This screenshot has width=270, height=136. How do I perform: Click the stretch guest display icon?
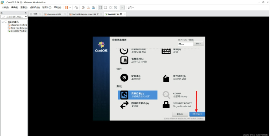click(x=130, y=8)
